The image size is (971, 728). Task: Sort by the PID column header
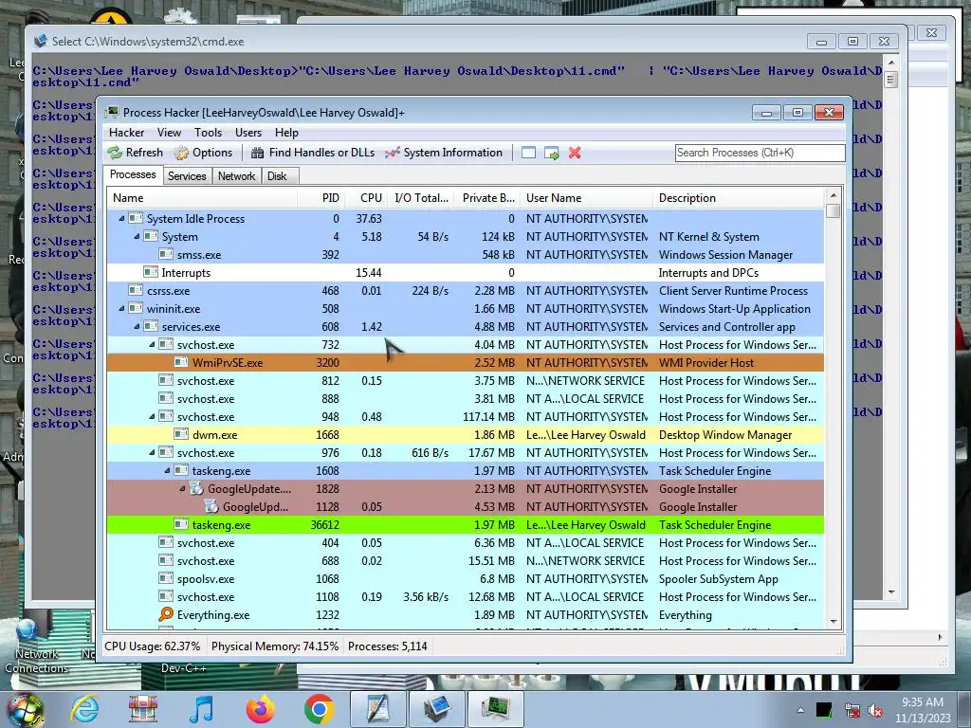[x=321, y=198]
